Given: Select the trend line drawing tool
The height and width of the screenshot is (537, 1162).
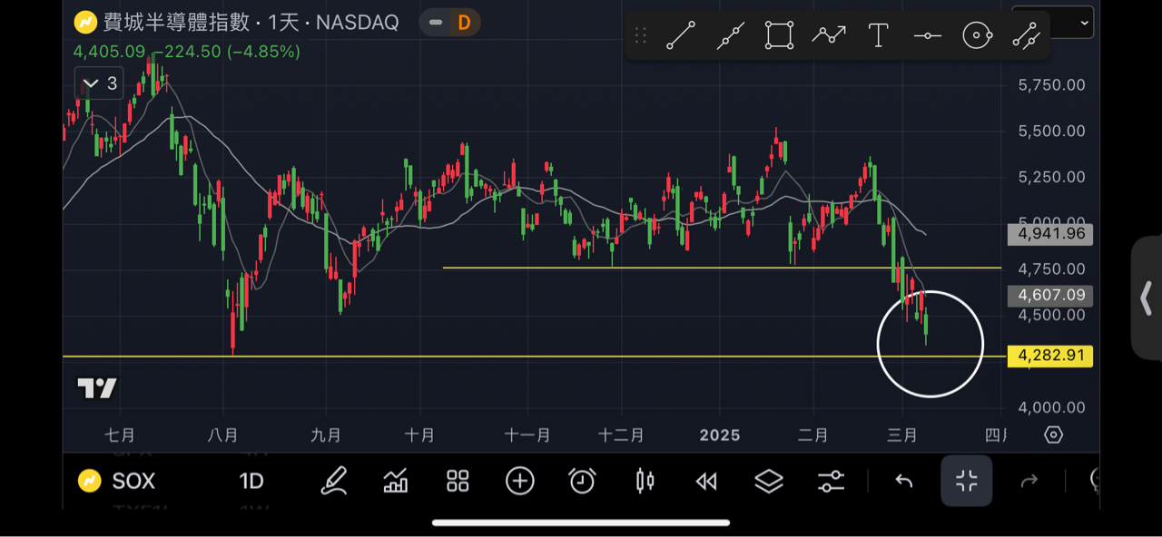Looking at the screenshot, I should (681, 36).
